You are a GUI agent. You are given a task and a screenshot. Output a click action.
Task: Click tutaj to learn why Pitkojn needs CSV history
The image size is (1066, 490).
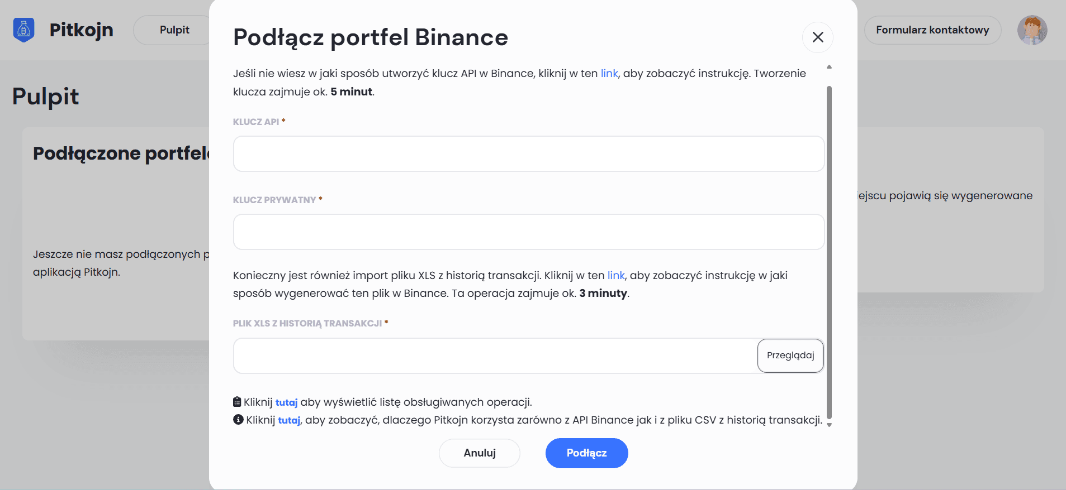[288, 420]
